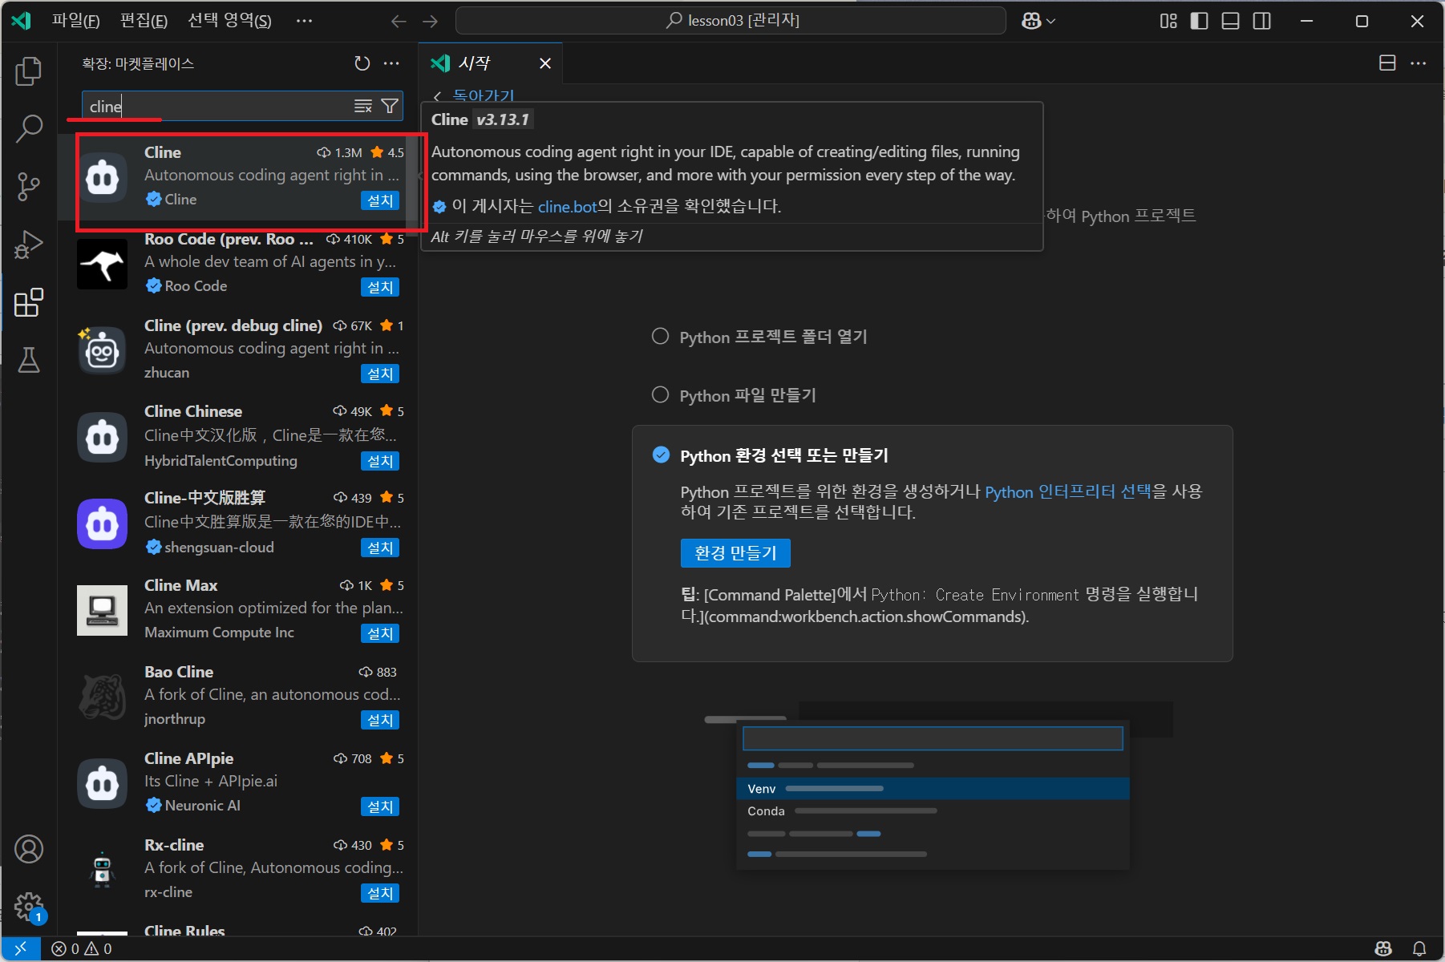Open the Search view in activity bar
Screen dimensions: 1445x962
coord(29,129)
